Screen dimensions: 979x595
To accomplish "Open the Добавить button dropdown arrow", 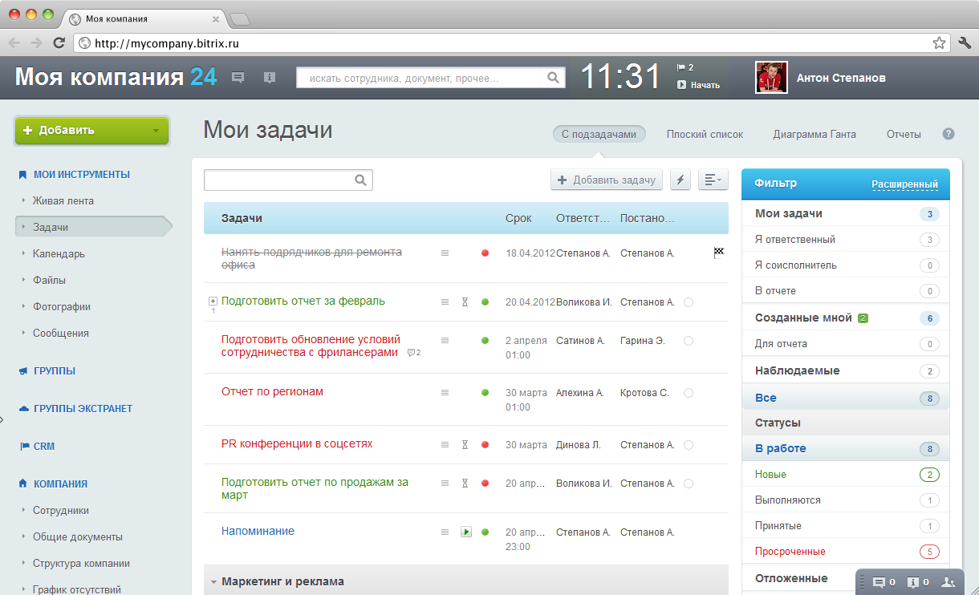I will pos(155,131).
